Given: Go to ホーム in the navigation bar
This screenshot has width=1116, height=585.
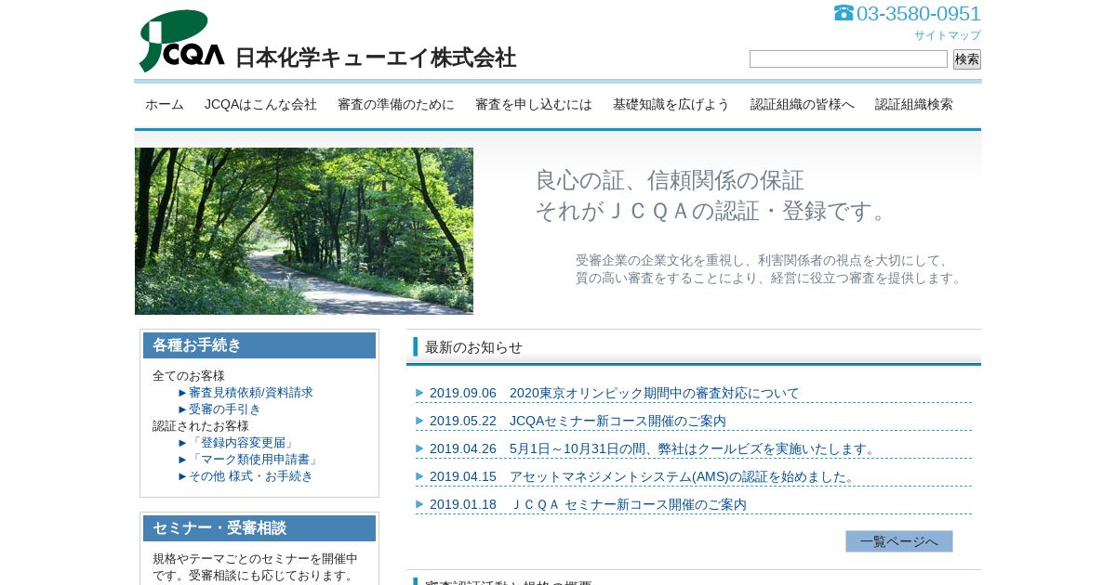Looking at the screenshot, I should [x=165, y=104].
